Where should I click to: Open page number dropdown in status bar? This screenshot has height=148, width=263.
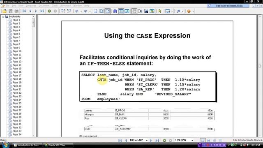click(x=147, y=140)
